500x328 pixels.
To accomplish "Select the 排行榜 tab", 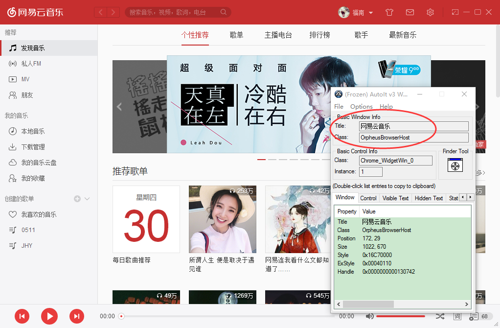I will (319, 35).
